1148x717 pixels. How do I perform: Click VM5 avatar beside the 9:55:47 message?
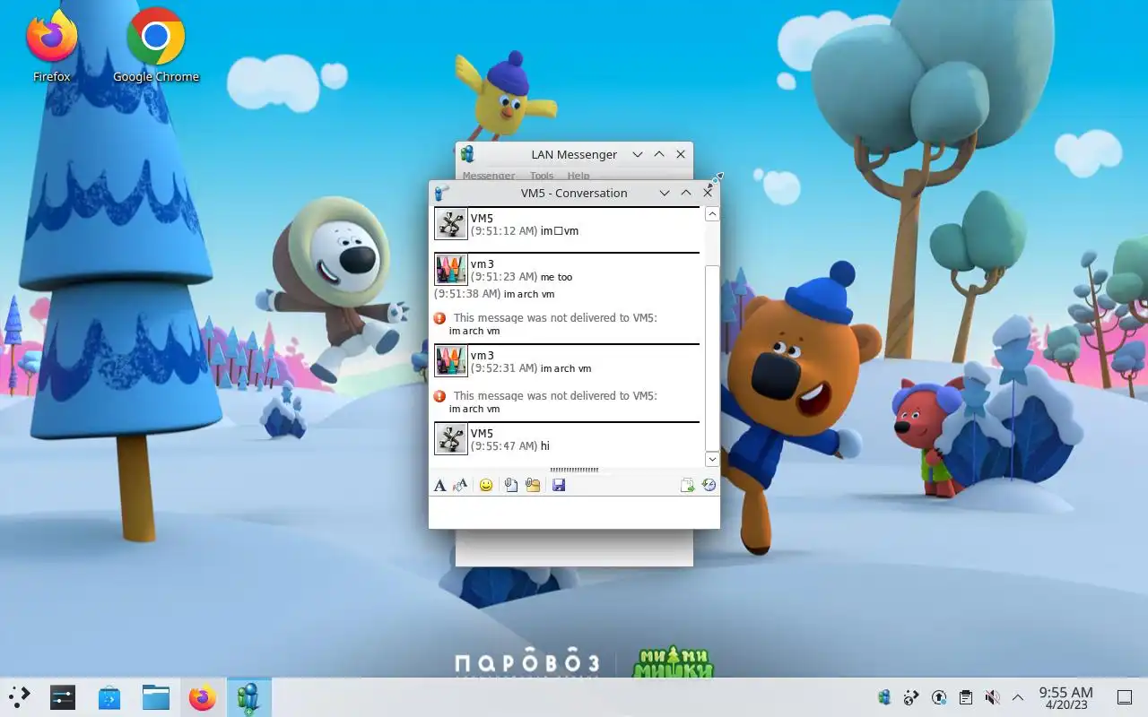451,439
